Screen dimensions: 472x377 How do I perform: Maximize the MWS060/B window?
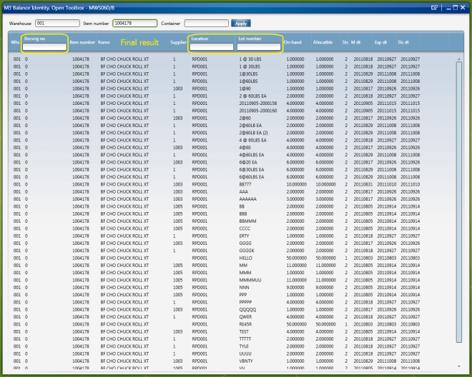pyautogui.click(x=454, y=6)
